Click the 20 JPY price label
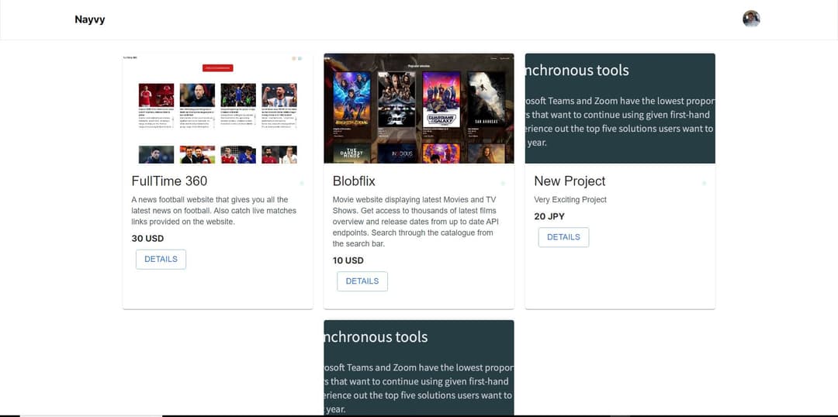The width and height of the screenshot is (838, 417). pyautogui.click(x=549, y=216)
